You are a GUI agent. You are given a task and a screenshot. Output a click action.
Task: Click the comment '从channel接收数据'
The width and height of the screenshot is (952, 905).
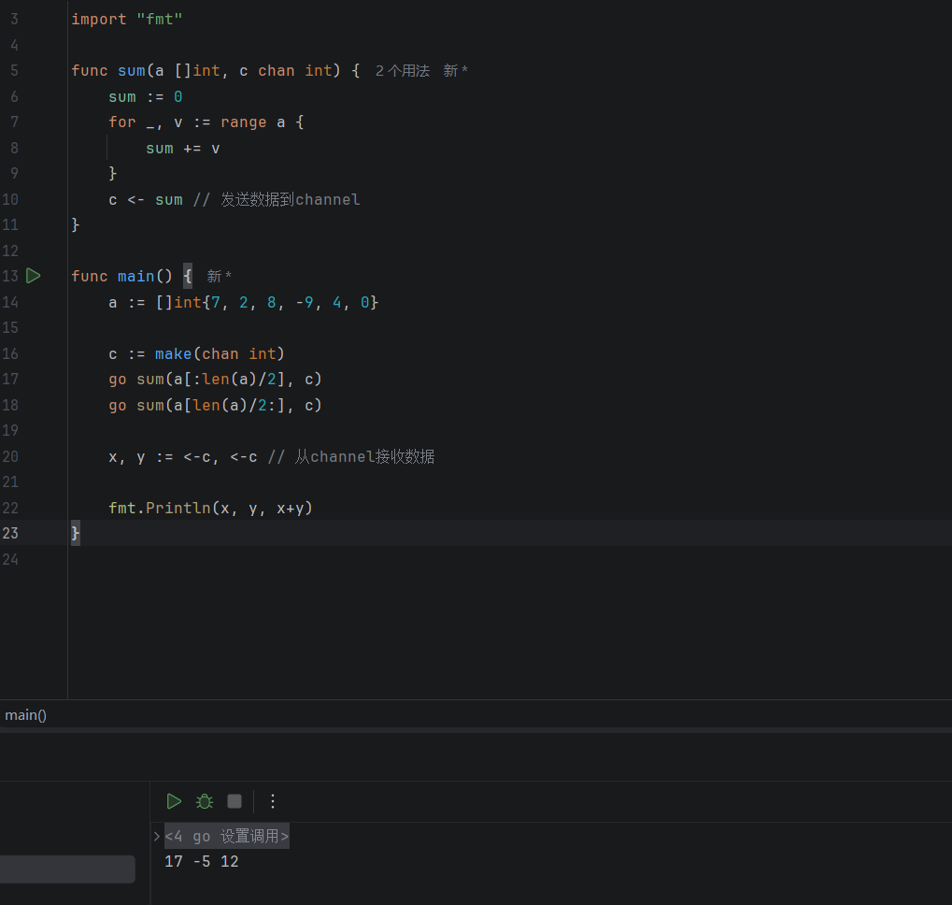pos(365,457)
